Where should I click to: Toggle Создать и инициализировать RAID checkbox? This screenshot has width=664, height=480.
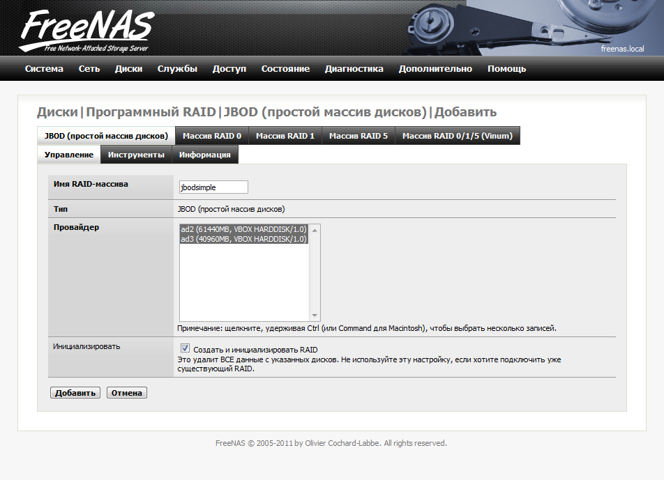(x=185, y=348)
